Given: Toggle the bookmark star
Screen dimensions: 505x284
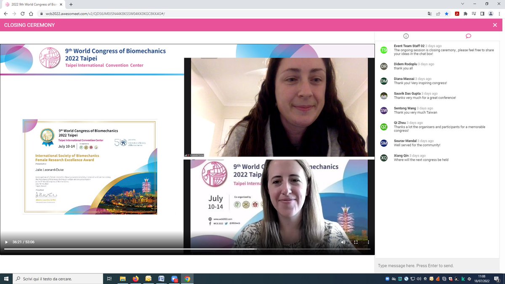Looking at the screenshot, I should tap(447, 13).
